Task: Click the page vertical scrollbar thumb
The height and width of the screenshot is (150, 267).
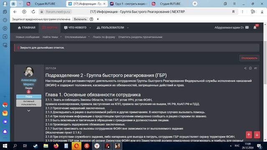Action: coord(265,62)
